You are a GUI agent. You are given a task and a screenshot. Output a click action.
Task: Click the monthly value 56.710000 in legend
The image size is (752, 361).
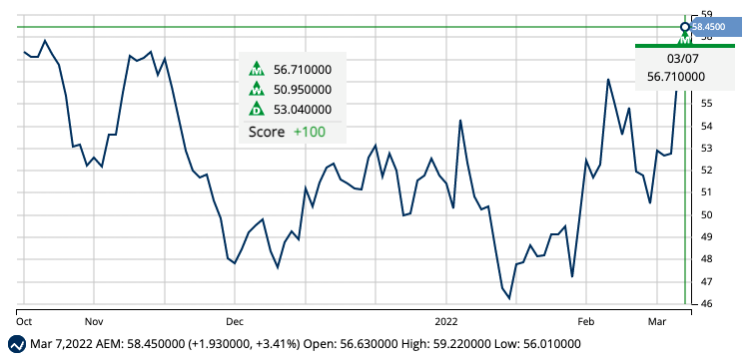tap(303, 70)
